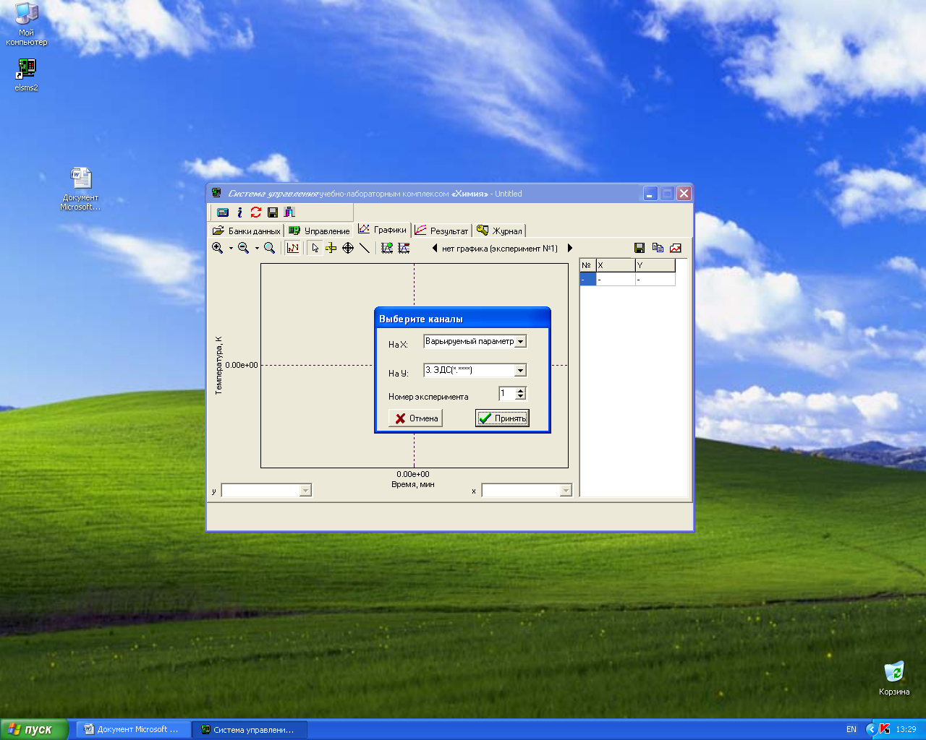Screen dimensions: 926x740
Task: Open elsms2 desktop shortcut
Action: click(x=26, y=74)
